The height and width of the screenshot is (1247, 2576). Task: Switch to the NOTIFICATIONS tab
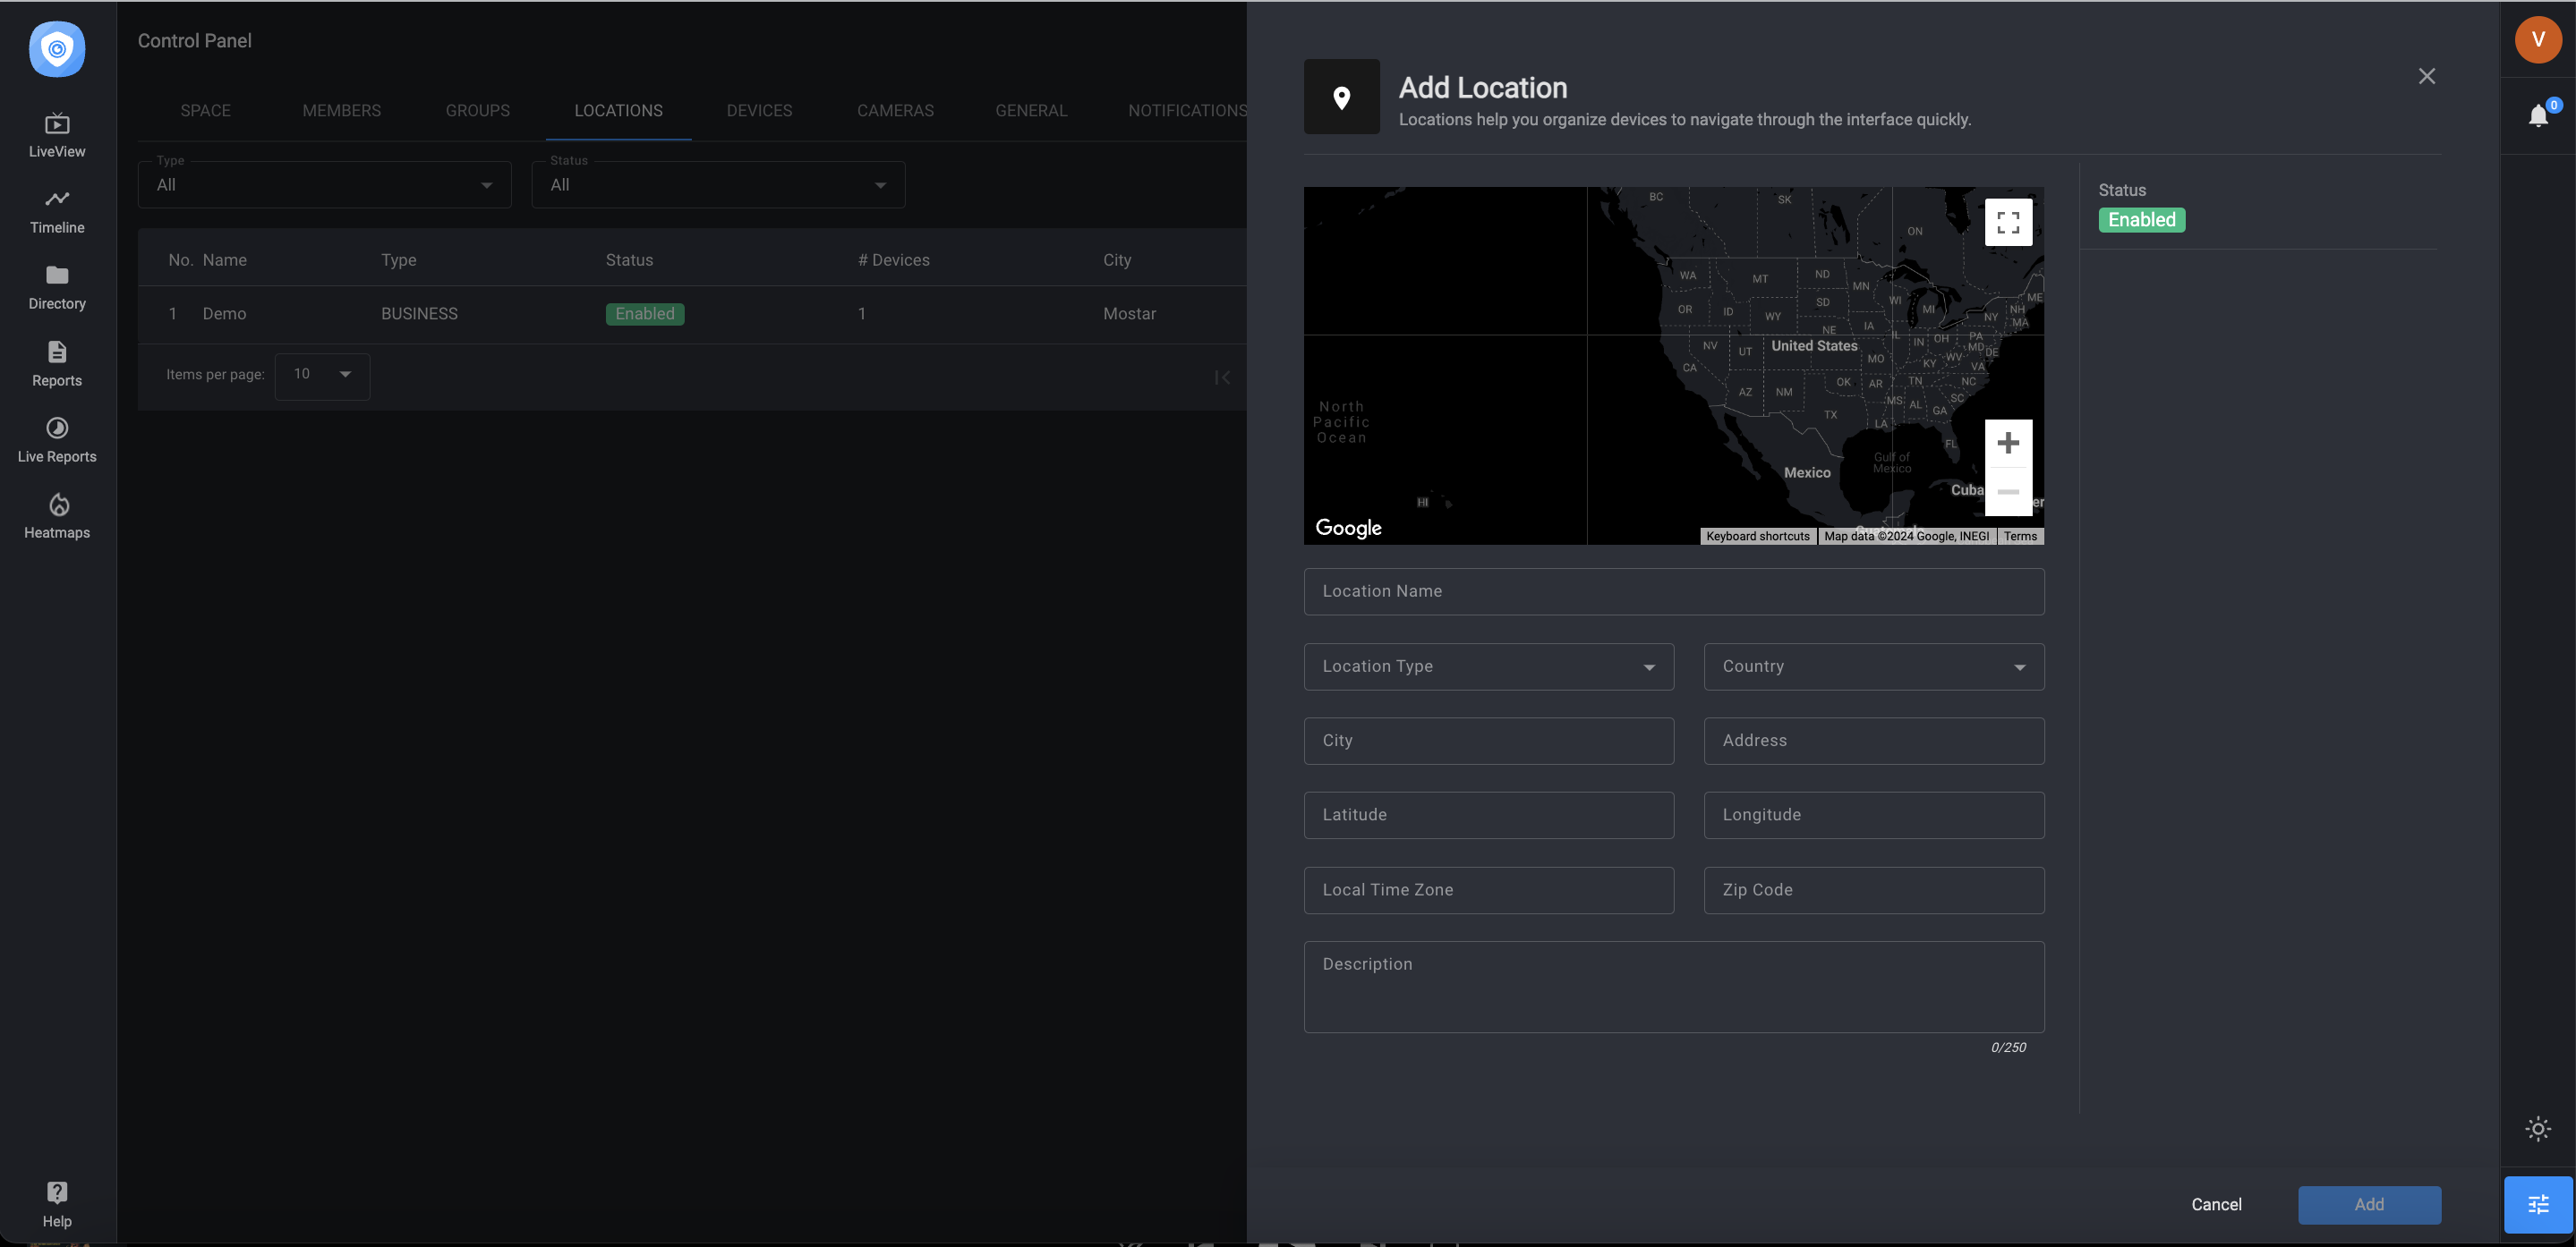[x=1186, y=111]
